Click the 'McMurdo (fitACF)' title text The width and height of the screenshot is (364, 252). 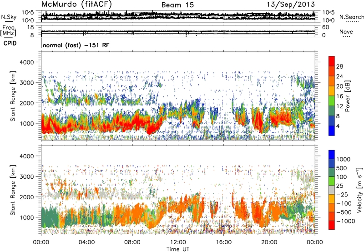[76, 4]
